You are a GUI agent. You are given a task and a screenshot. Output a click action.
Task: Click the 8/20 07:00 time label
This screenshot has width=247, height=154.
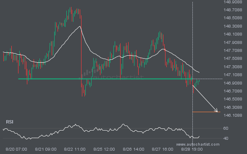(16, 149)
